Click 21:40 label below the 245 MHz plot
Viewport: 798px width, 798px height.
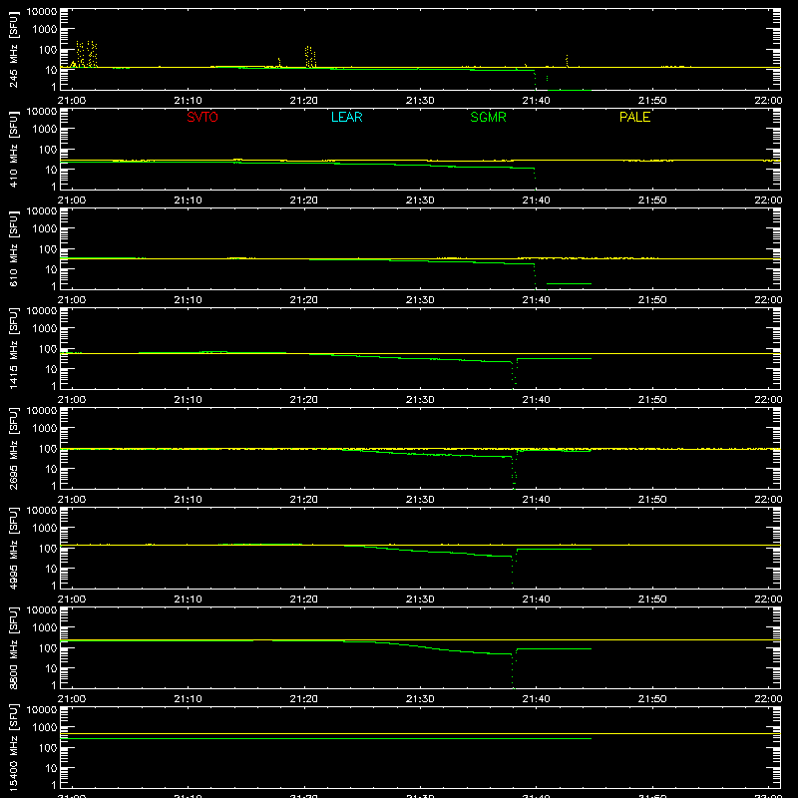click(x=536, y=101)
